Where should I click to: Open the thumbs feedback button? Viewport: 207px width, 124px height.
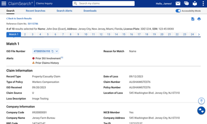point(201,110)
